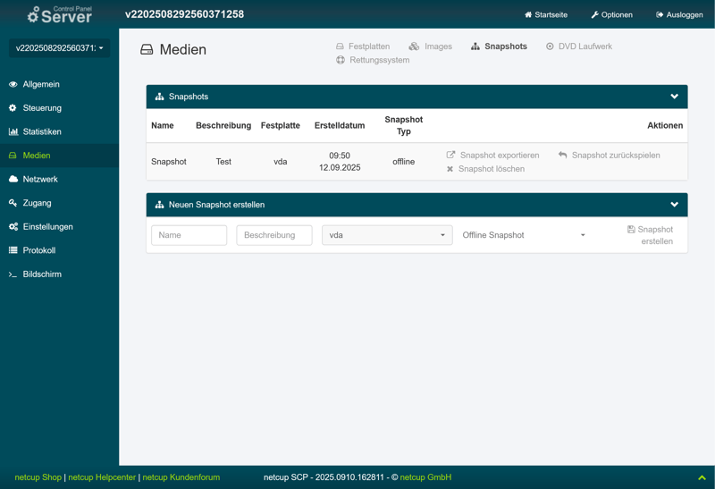Collapse the Neuen Snapshot erstellen panel
The width and height of the screenshot is (715, 489).
[674, 205]
